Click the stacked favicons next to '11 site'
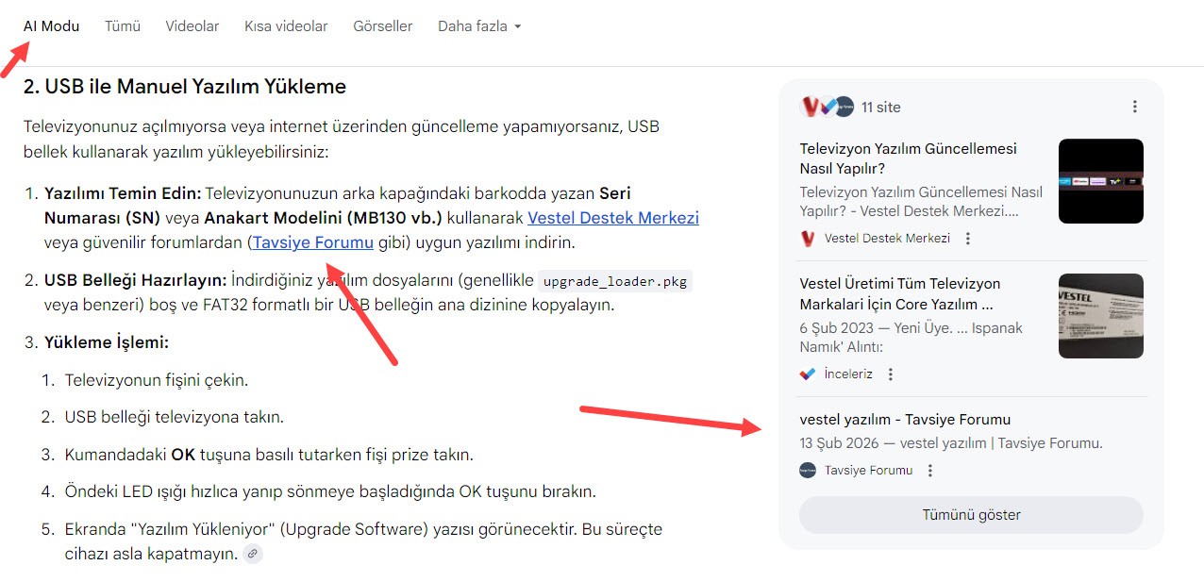Screen dimensions: 1204x582 [827, 107]
